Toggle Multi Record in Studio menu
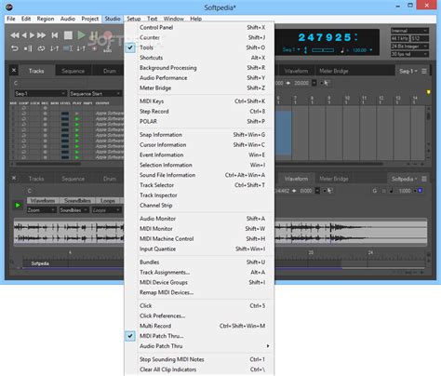 tap(199, 326)
